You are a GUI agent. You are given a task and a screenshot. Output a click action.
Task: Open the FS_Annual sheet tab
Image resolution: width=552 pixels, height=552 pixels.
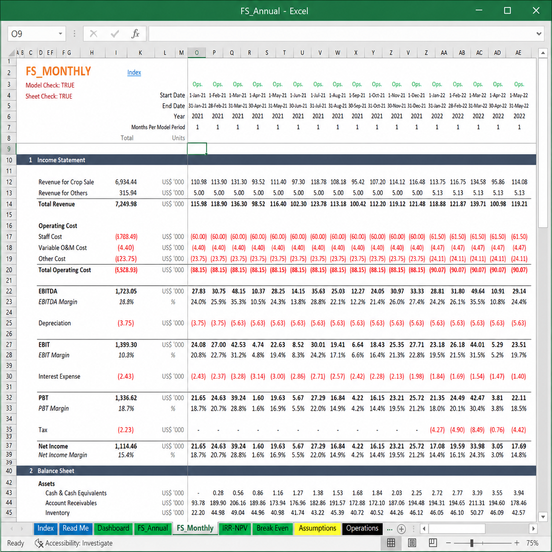point(153,528)
